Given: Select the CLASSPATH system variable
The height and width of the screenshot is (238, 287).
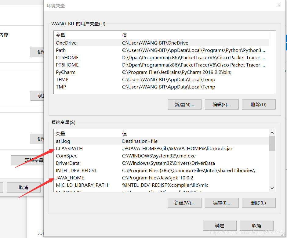Looking at the screenshot, I should [162, 148].
